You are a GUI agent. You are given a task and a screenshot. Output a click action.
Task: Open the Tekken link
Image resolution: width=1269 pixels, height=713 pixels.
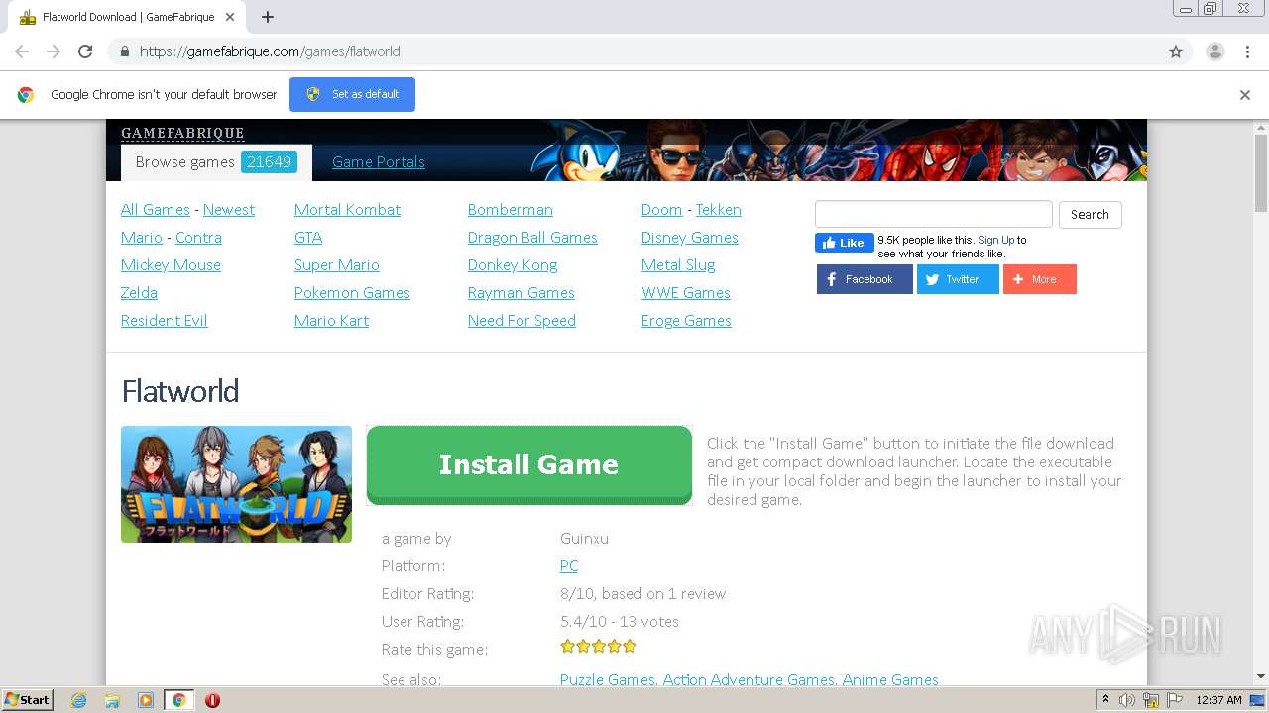tap(718, 210)
